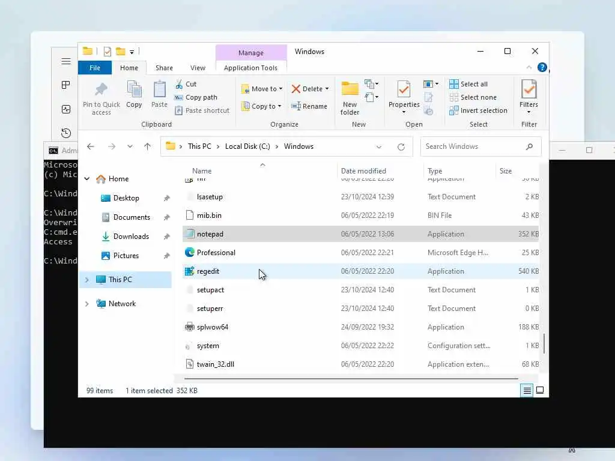Screen dimensions: 615x461
Task: Open the Filters button
Action: point(529,97)
